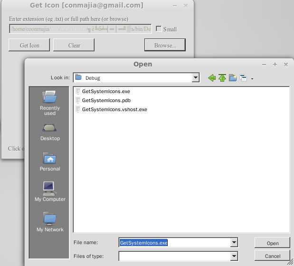This screenshot has height=266, width=294.
Task: Click the Clear button in Get Icon window
Action: (x=74, y=45)
